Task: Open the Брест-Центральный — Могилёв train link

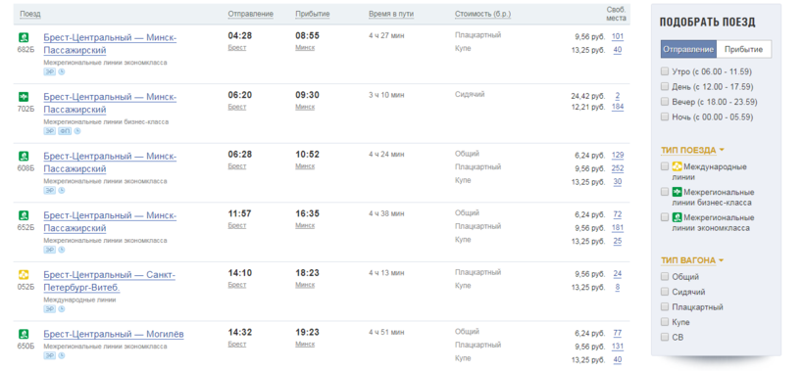Action: click(114, 335)
